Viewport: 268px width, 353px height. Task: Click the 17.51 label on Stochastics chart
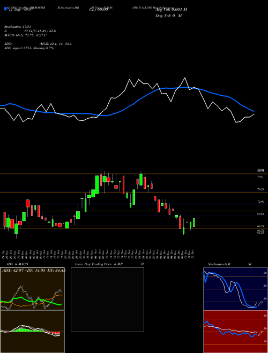[260, 303]
